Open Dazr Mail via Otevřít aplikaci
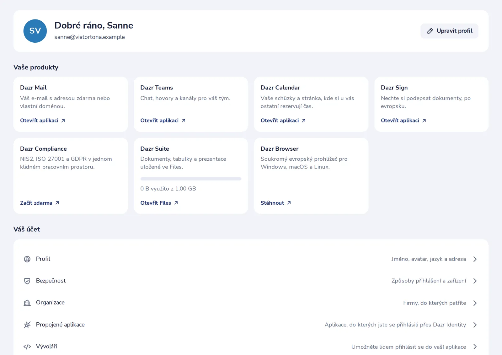Image resolution: width=502 pixels, height=355 pixels. click(x=43, y=121)
